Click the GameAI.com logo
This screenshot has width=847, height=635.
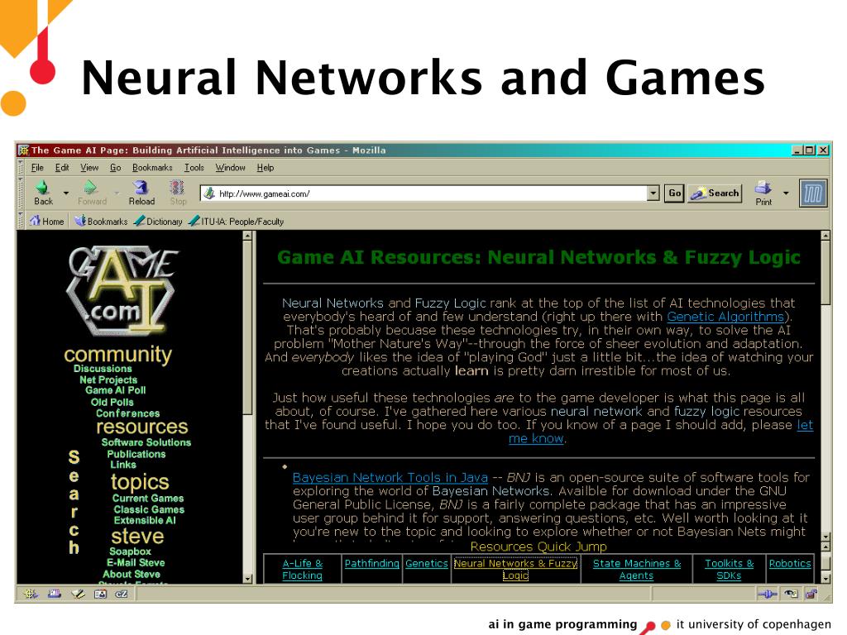[x=122, y=290]
